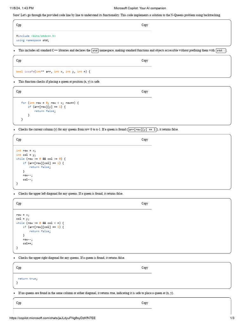Click the 'int col = y;' code line

(x=26, y=155)
